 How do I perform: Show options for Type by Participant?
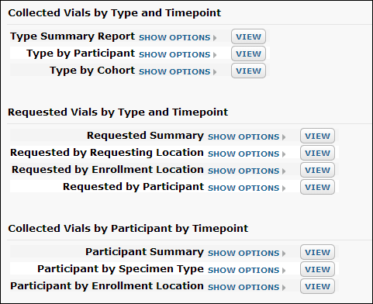178,54
